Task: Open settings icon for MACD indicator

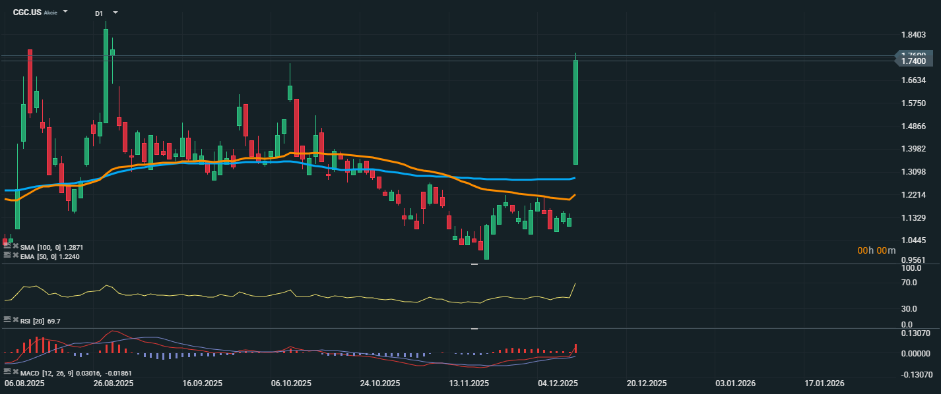Action: [7, 372]
